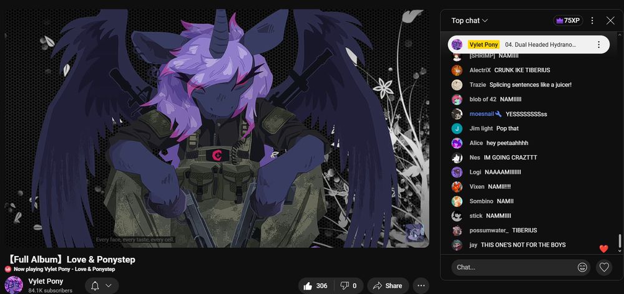Image resolution: width=624 pixels, height=294 pixels.
Task: Click the moesnail moderator username
Action: point(482,114)
